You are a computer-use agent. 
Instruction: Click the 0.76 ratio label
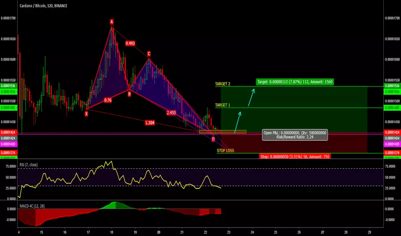[x=108, y=100]
